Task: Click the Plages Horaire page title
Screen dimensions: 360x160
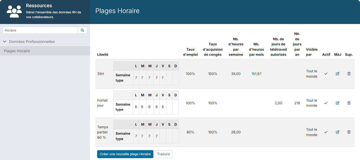Action: click(x=117, y=11)
